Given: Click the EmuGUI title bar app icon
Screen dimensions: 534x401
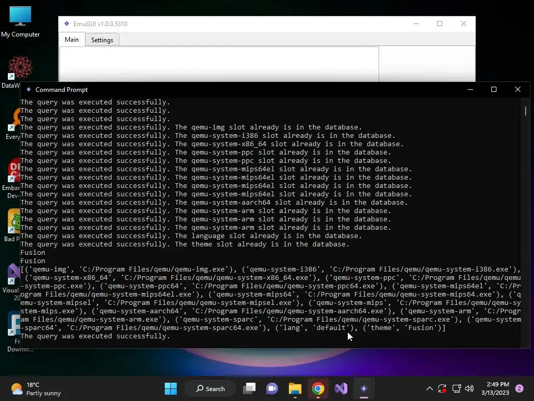Looking at the screenshot, I should 67,23.
